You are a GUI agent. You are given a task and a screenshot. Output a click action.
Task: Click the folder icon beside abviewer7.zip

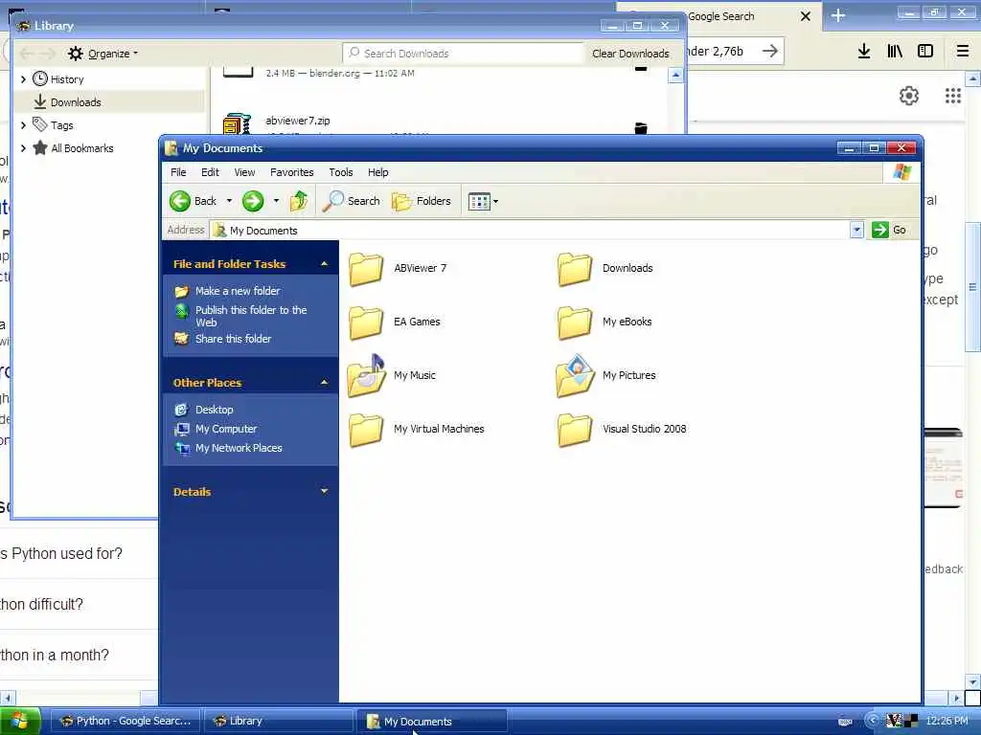(641, 128)
